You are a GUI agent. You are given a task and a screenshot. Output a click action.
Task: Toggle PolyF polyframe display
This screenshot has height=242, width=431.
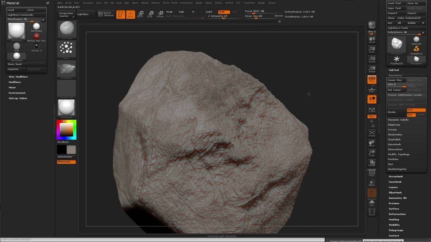pyautogui.click(x=372, y=173)
